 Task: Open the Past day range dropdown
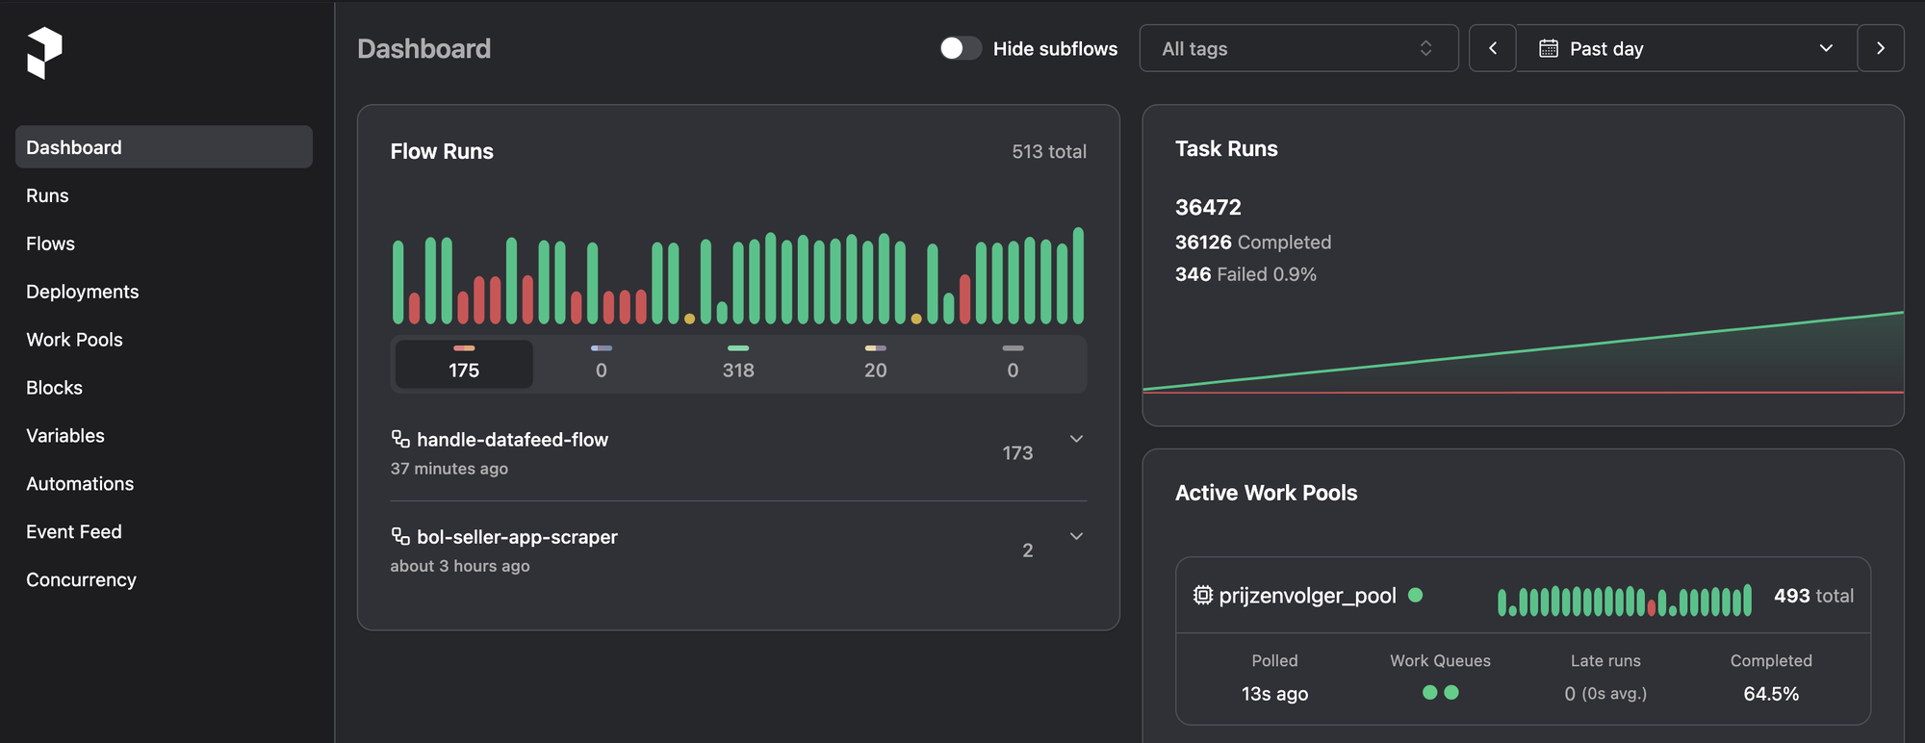pos(1686,48)
